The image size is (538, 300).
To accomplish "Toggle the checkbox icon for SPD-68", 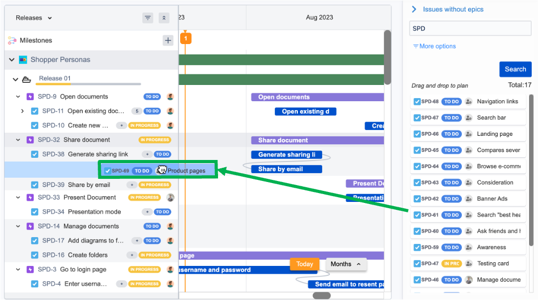I will pyautogui.click(x=417, y=102).
